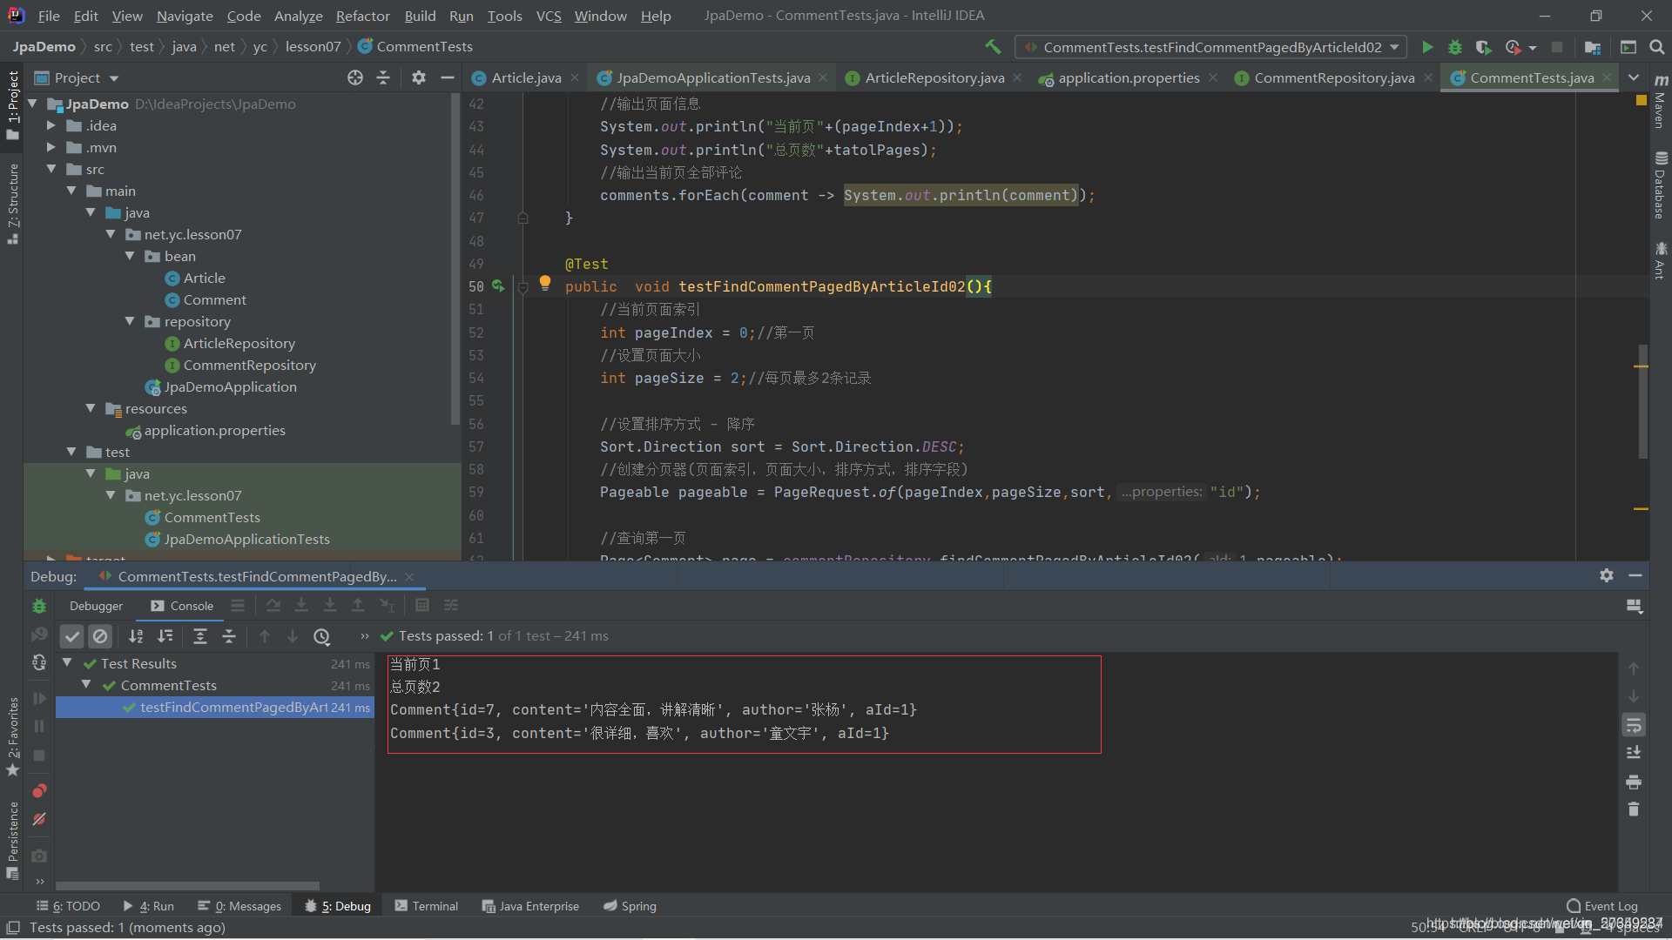Open the Refactor menu
Screen dimensions: 1672x940
coord(362,16)
